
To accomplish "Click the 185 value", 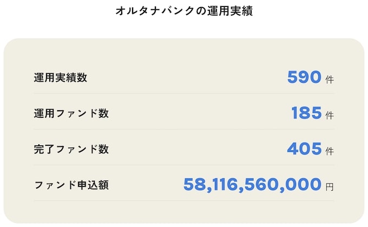I will (306, 113).
